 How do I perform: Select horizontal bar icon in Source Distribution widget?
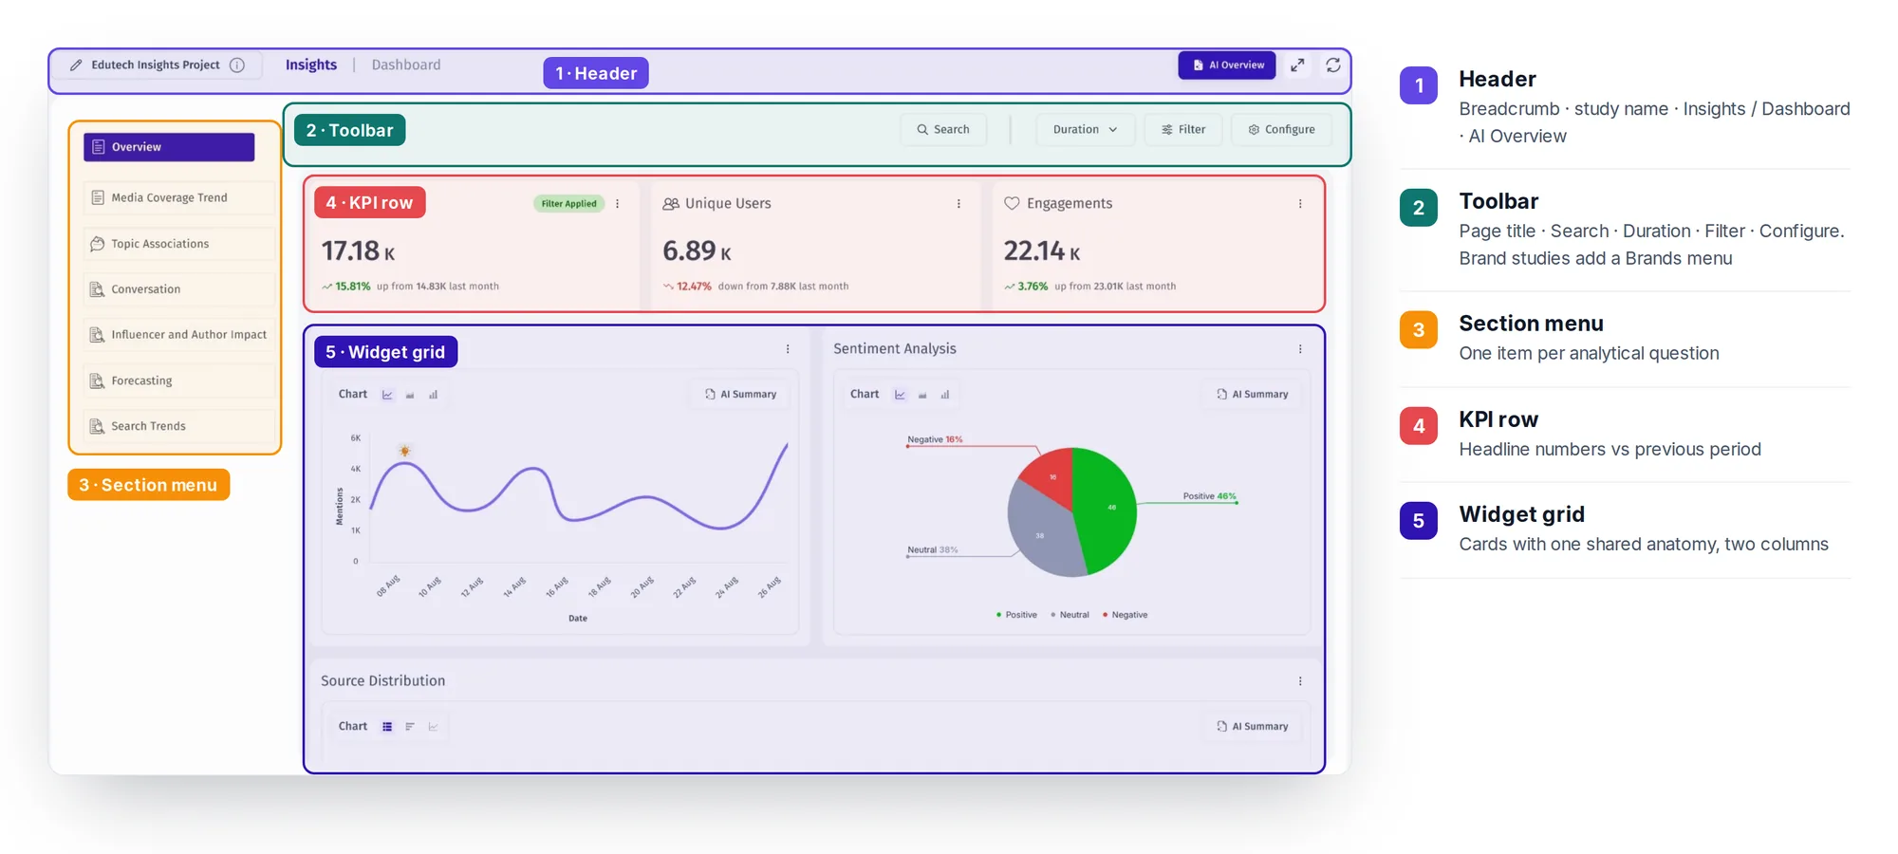(x=410, y=727)
